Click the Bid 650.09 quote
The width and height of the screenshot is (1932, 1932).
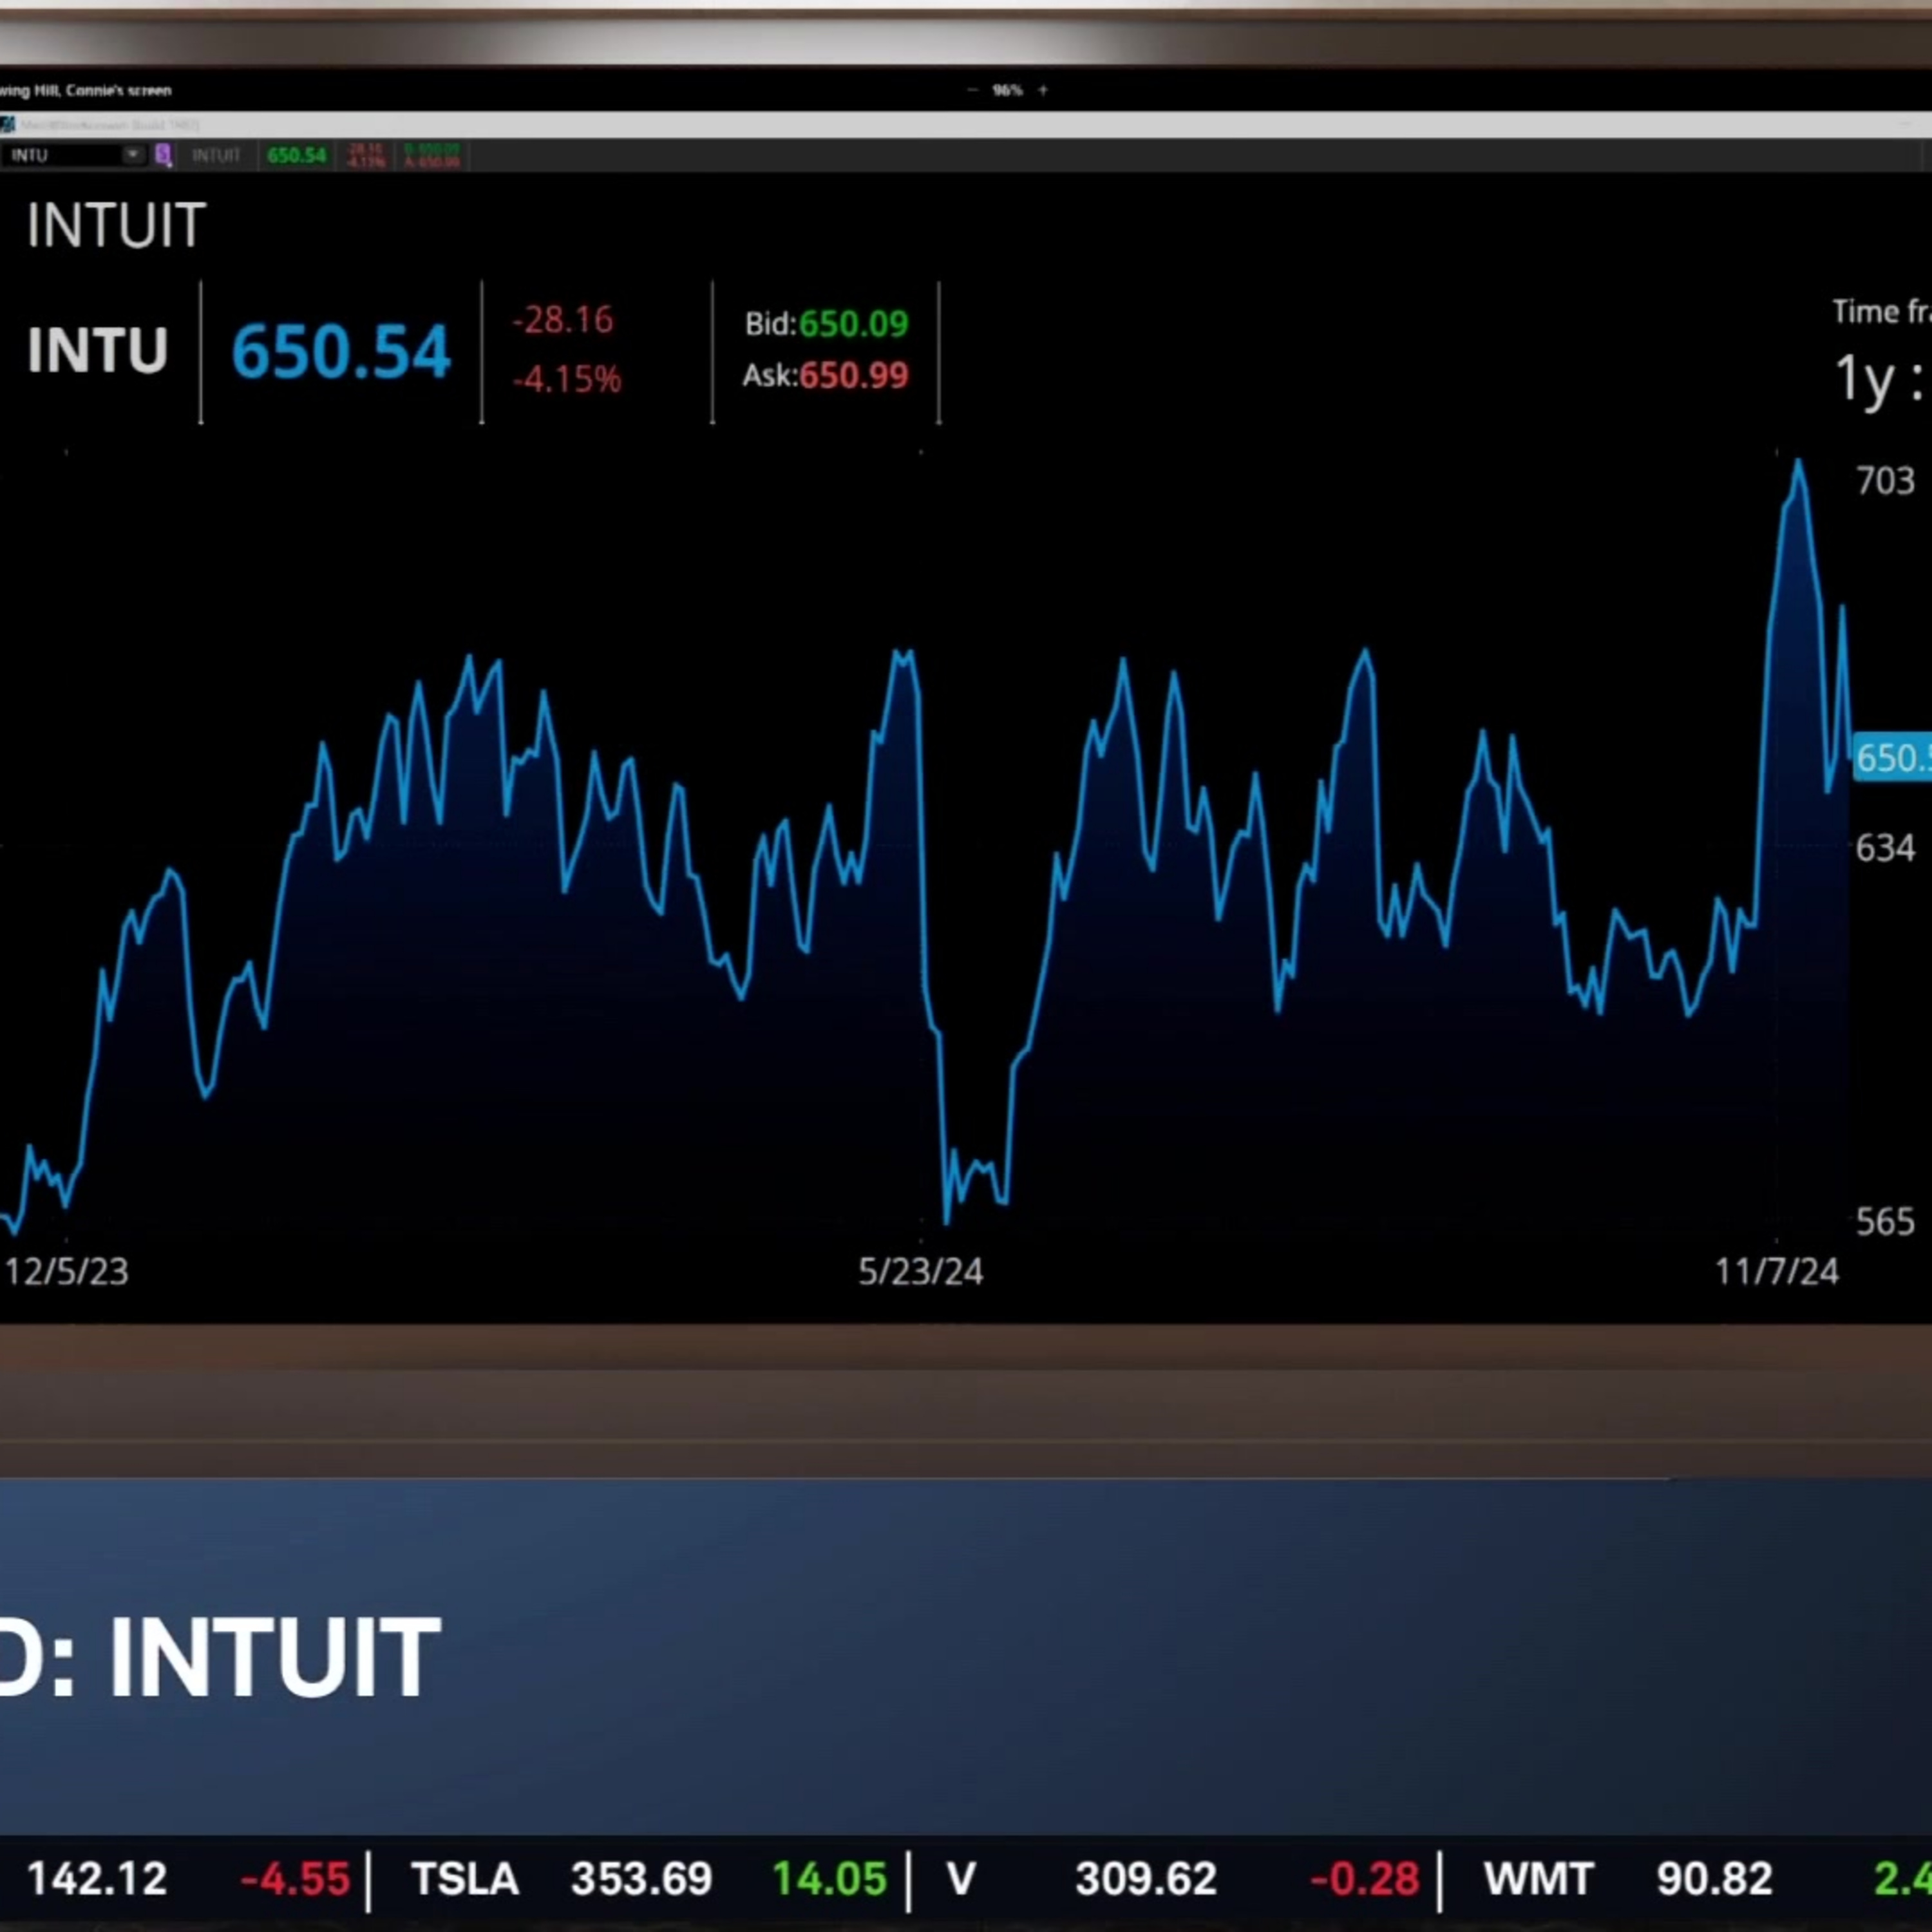click(x=826, y=324)
